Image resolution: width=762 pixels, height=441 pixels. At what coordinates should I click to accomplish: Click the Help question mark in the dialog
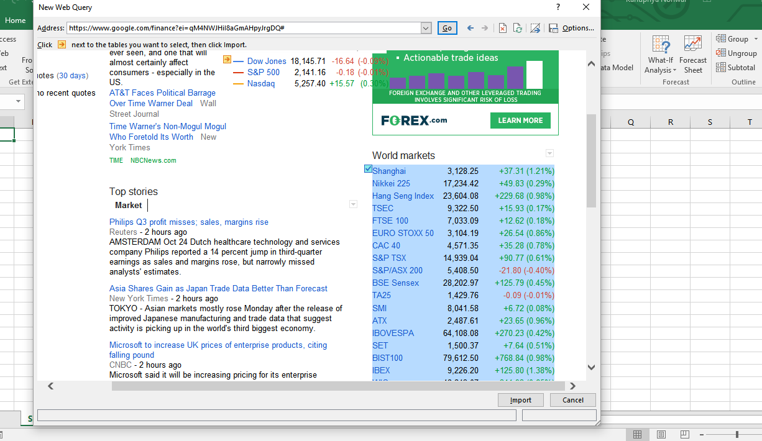pyautogui.click(x=558, y=7)
